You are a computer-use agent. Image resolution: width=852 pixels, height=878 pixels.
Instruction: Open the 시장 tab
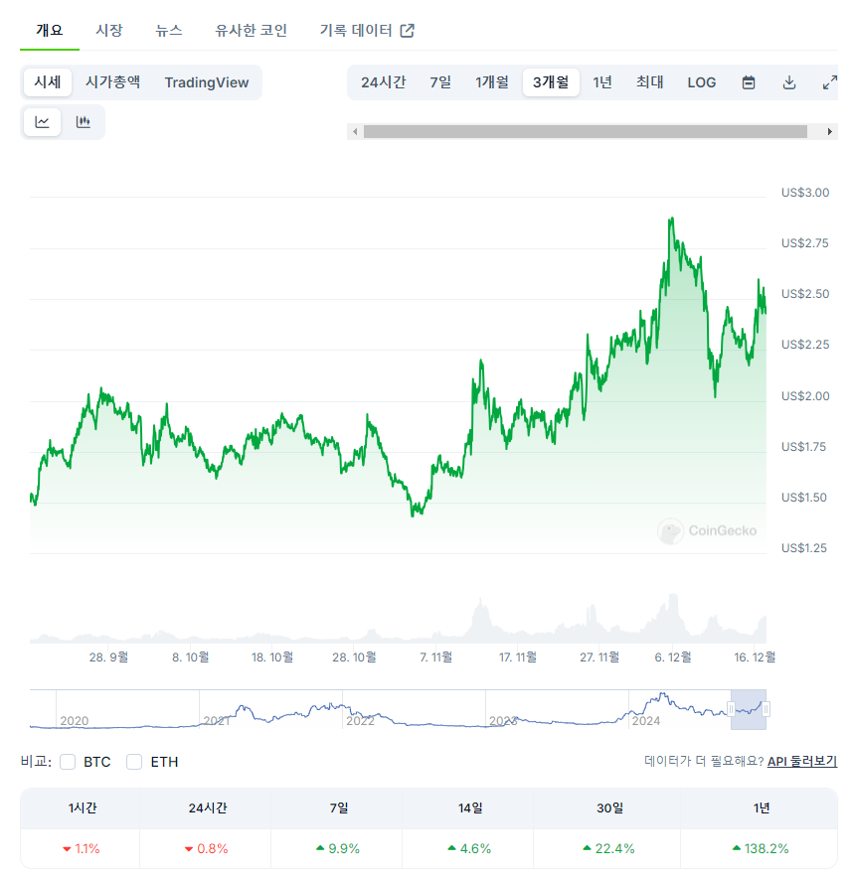108,30
